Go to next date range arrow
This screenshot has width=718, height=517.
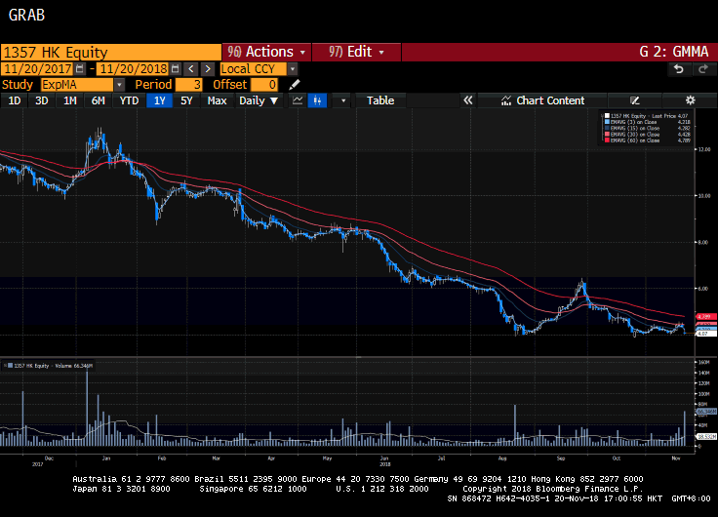(x=208, y=69)
